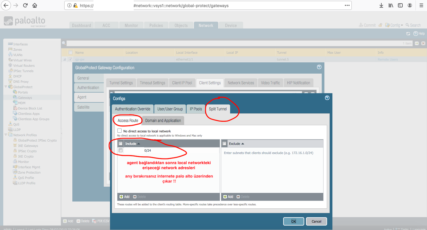Screen dimensions: 427x230
Task: Click Add under the Exclude list
Action: (x=228, y=197)
